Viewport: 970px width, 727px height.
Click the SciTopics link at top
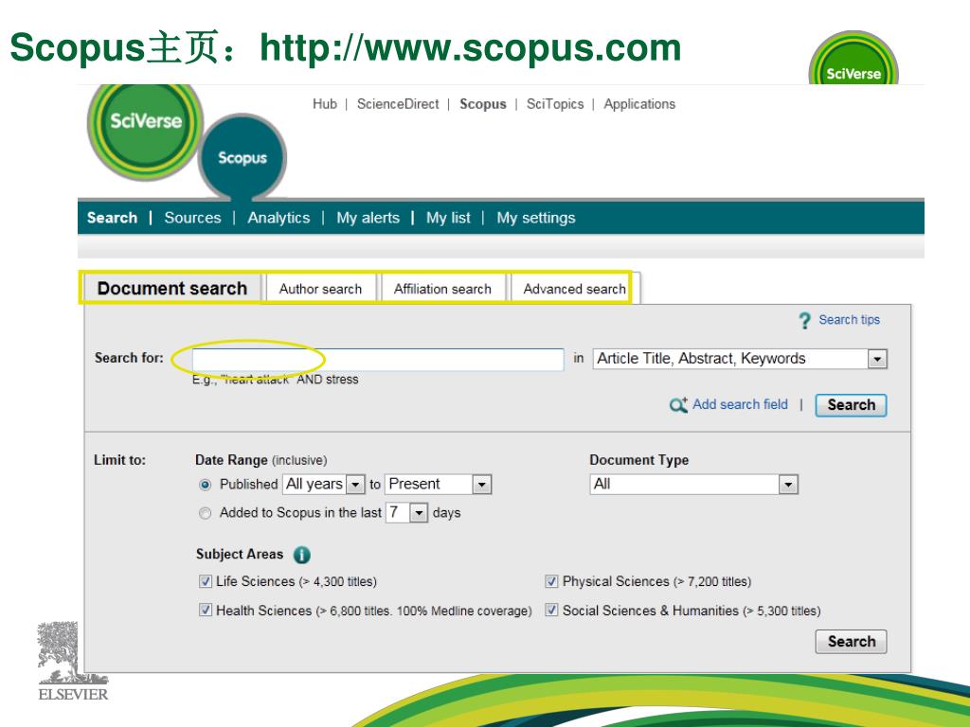point(555,104)
